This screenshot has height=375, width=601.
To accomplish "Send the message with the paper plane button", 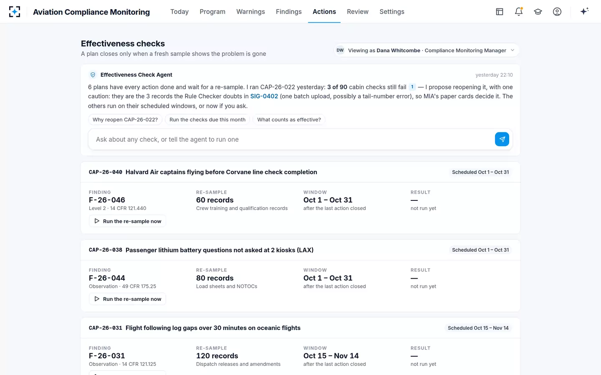I will (502, 139).
